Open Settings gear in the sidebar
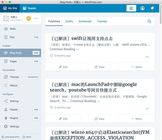This screenshot has width=162, height=140. [x=21, y=126]
